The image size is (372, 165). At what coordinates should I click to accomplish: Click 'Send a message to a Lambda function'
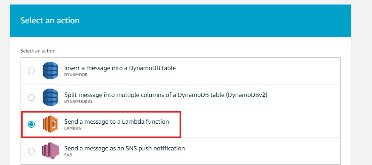117,122
